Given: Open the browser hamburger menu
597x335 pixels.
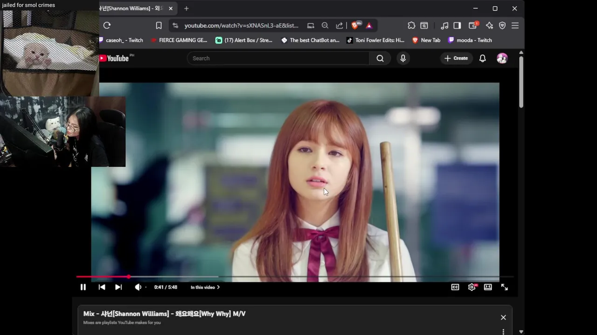Looking at the screenshot, I should (x=515, y=26).
